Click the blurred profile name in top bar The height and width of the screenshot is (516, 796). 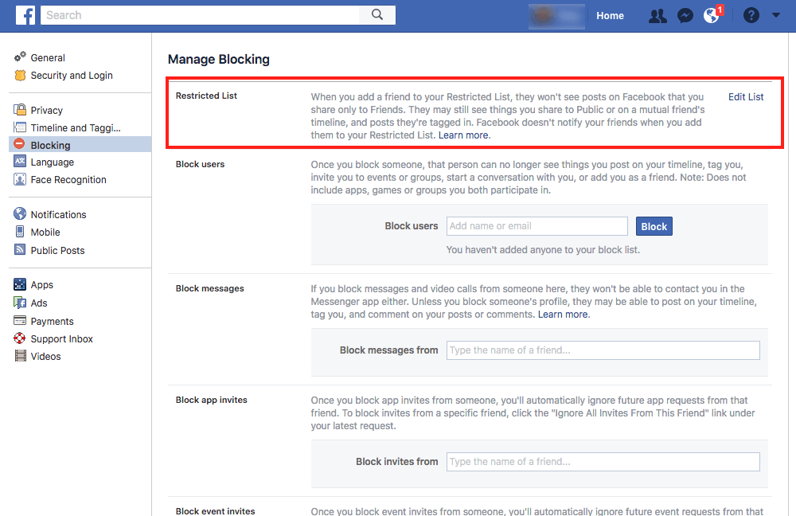(x=556, y=16)
